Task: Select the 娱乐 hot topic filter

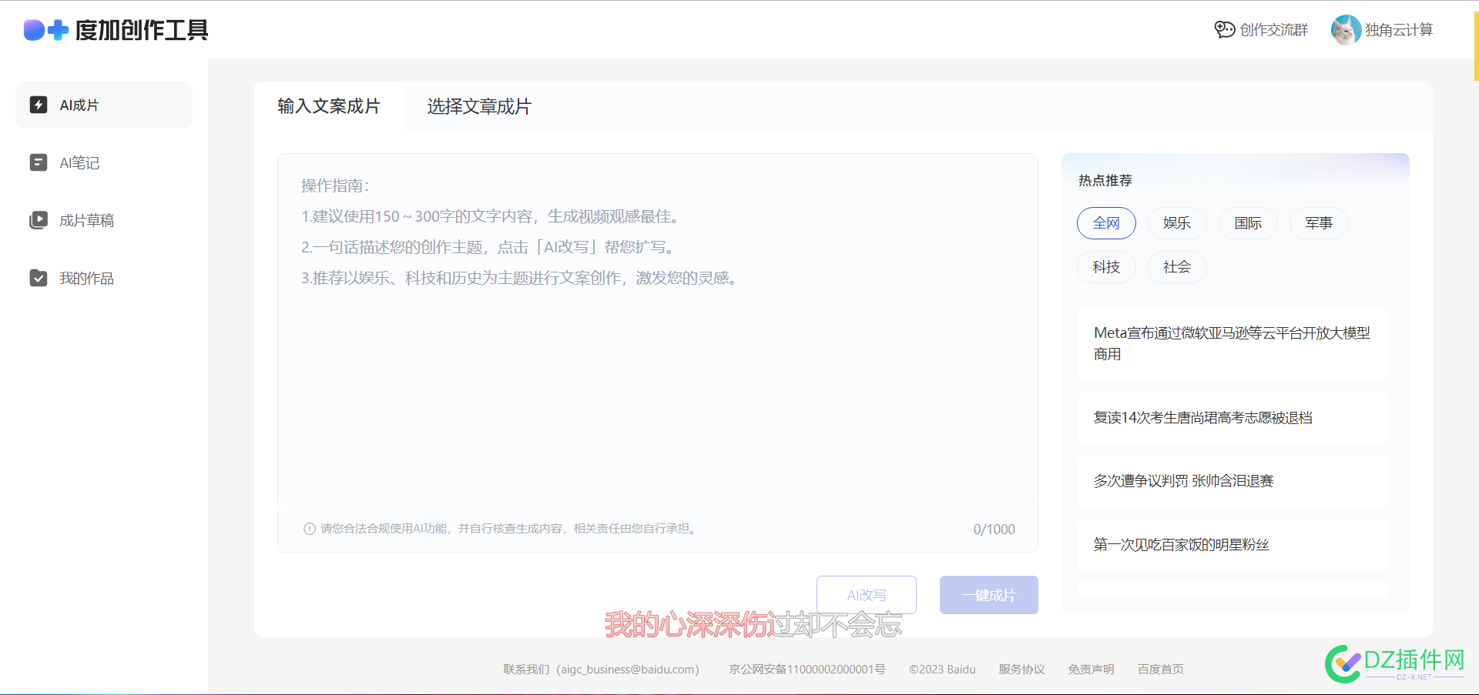Action: tap(1177, 223)
